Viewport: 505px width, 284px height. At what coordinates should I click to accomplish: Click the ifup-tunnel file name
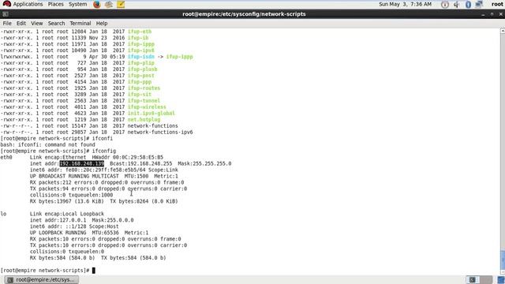(144, 100)
